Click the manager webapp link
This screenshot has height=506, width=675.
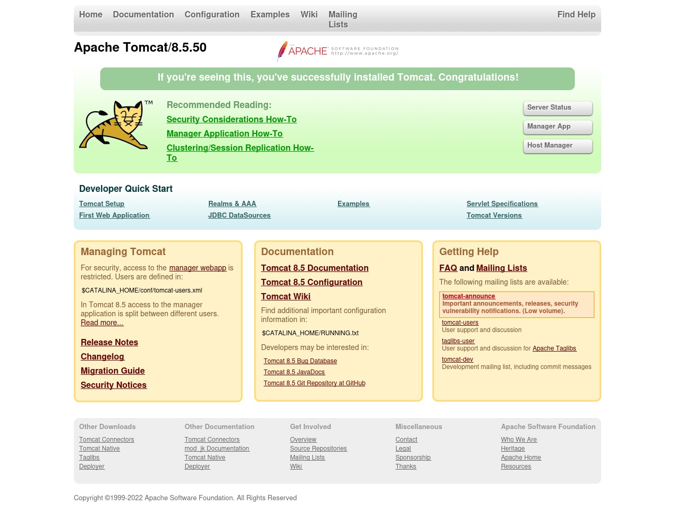(198, 268)
